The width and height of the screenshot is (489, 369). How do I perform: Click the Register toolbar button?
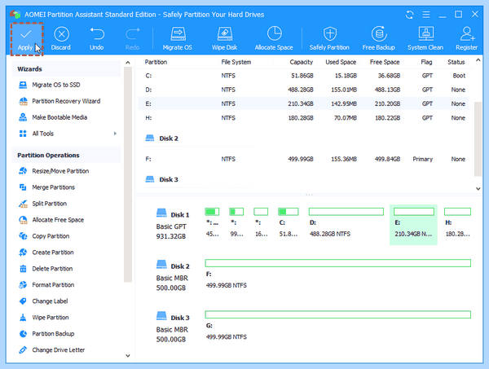click(x=466, y=39)
